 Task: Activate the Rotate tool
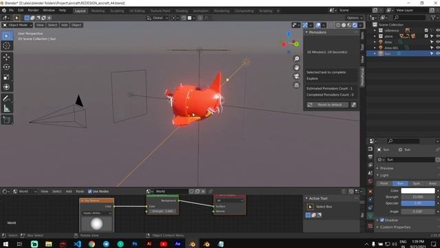tap(7, 67)
